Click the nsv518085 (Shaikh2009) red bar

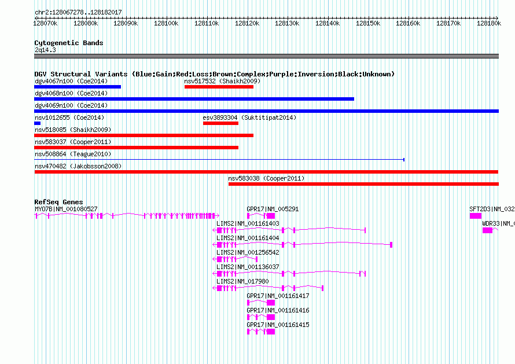pyautogui.click(x=144, y=135)
